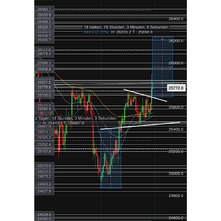Click the 26205.7 price level label
Screen dimensions: 221x221
(x=44, y=40)
